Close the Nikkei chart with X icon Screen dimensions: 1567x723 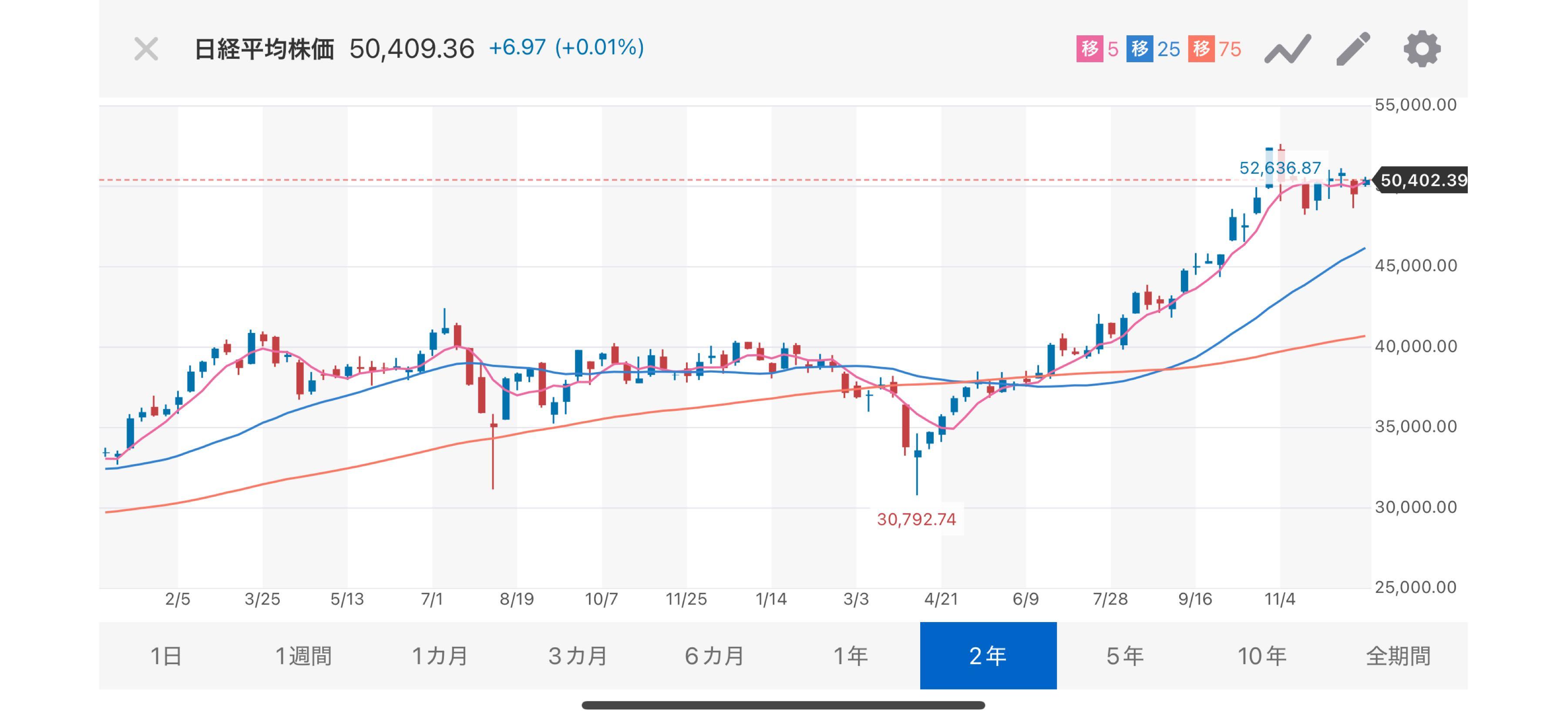pos(146,49)
